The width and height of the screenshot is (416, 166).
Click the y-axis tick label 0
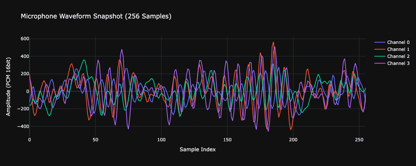tap(27, 91)
